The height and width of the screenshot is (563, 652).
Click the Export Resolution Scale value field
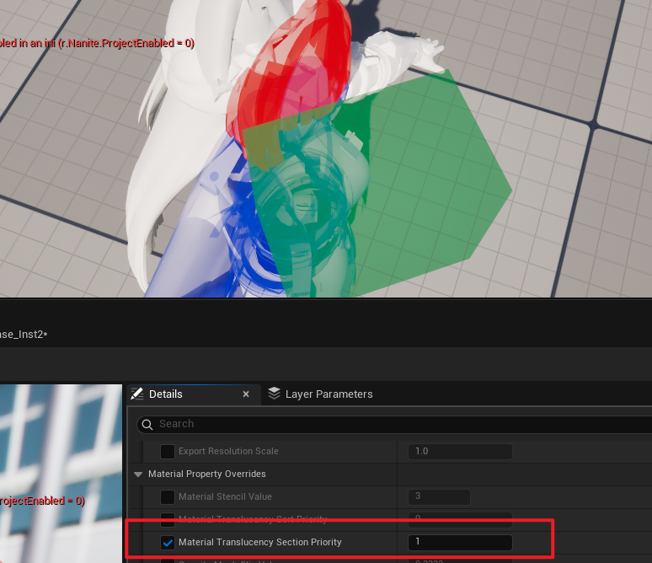(x=460, y=452)
